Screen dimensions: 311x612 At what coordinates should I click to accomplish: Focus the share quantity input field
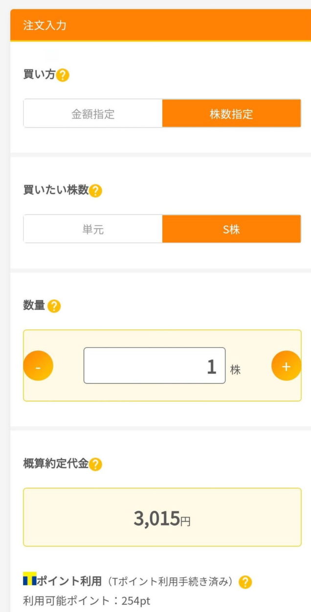click(154, 366)
